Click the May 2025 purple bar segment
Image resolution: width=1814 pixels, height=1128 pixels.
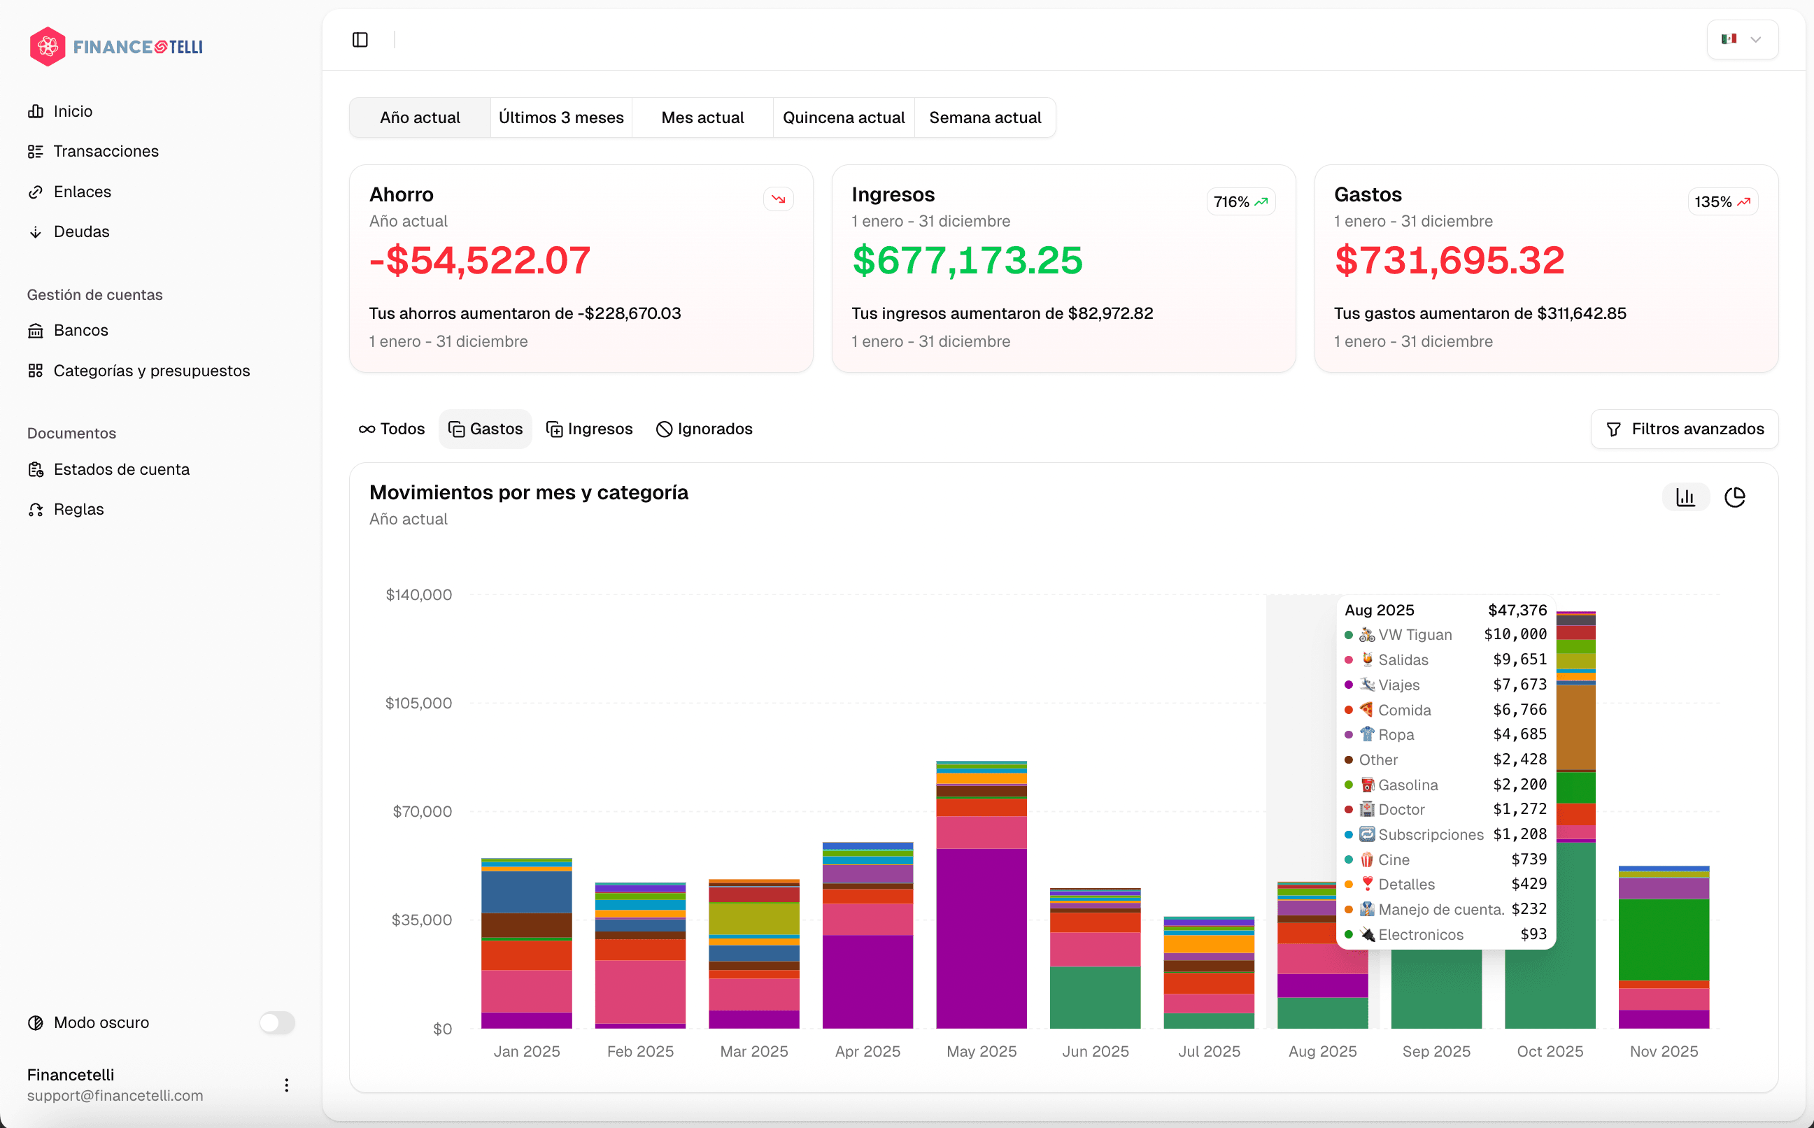982,938
